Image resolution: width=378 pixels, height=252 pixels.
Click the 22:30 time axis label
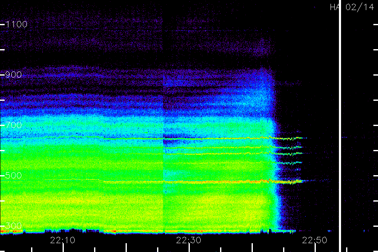tap(189, 240)
